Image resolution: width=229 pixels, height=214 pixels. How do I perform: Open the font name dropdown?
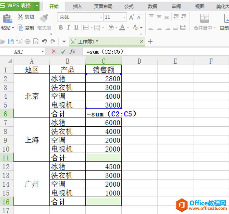(x=101, y=18)
